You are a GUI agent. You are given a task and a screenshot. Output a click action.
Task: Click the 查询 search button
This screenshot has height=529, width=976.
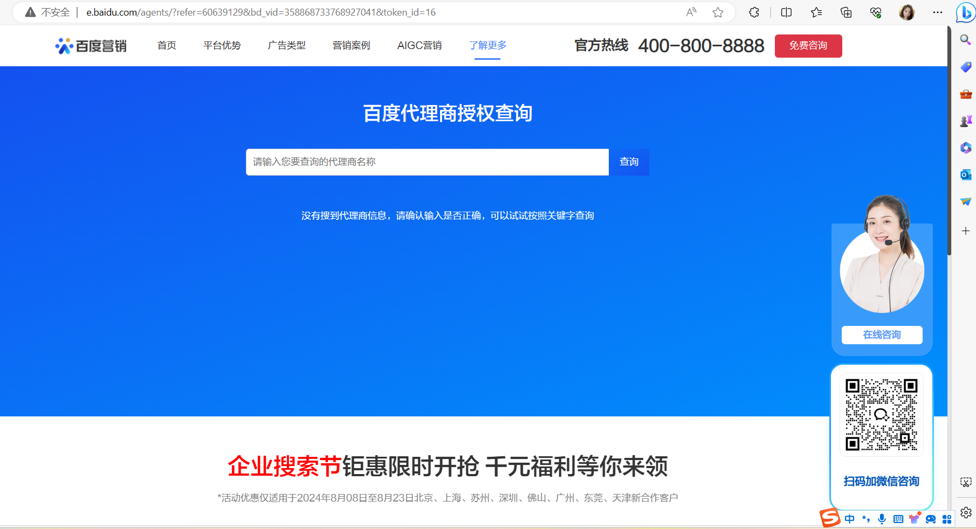629,162
